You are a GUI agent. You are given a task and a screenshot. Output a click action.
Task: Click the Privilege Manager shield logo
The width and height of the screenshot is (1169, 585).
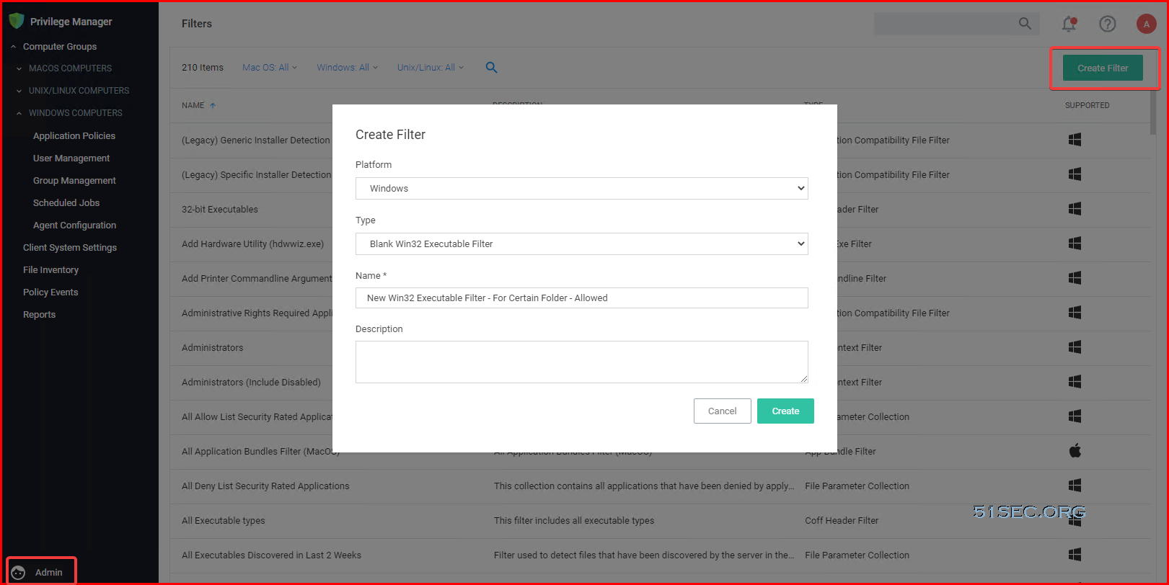16,21
